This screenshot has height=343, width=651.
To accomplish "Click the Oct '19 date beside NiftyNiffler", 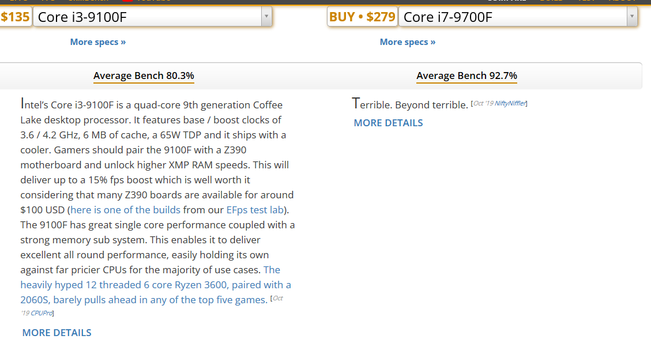I will 483,104.
